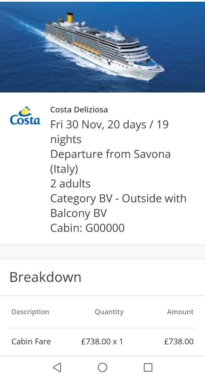
Task: Tap the £738.00 total in Amount column
Action: point(179,342)
